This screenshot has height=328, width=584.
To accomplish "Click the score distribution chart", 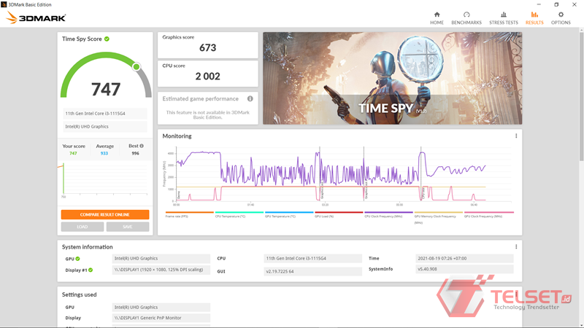I will [105, 179].
